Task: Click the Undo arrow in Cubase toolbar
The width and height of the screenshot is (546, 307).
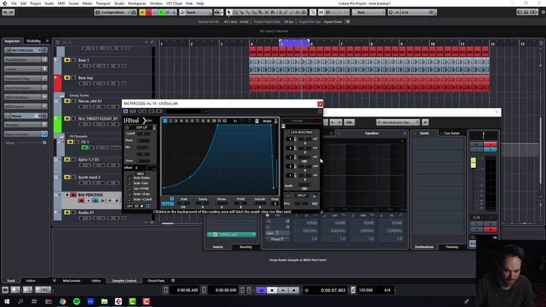Action: point(5,12)
